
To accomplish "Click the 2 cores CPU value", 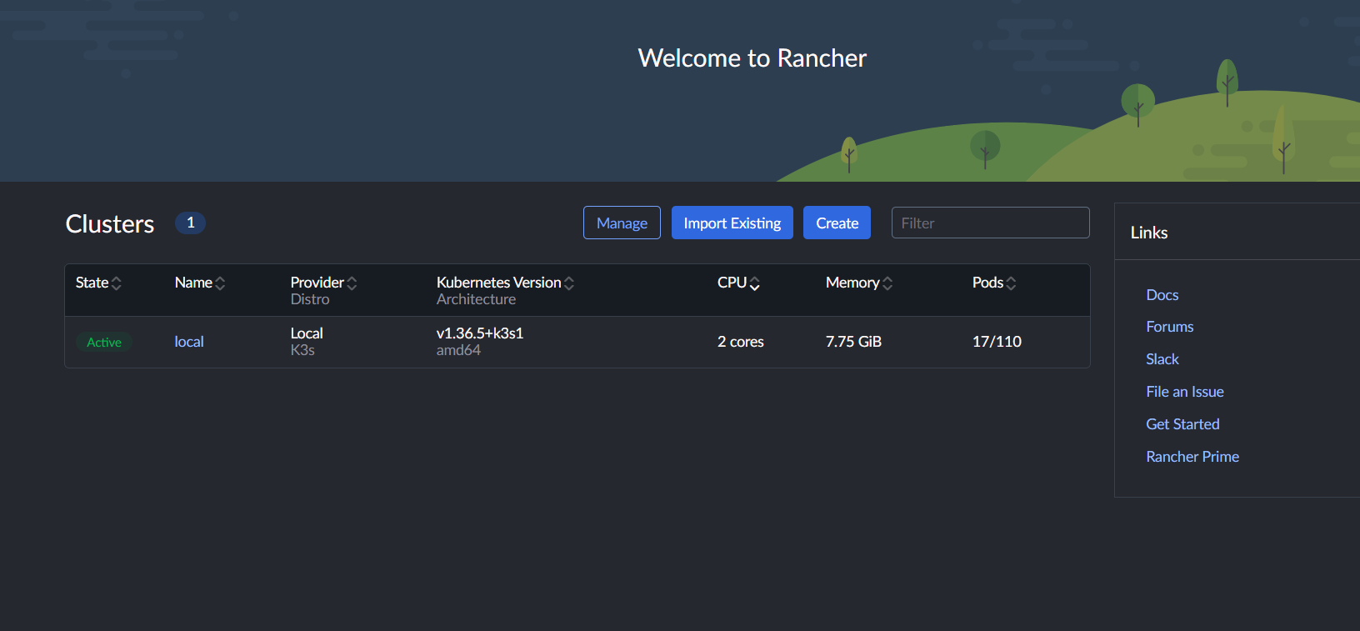I will tap(741, 342).
